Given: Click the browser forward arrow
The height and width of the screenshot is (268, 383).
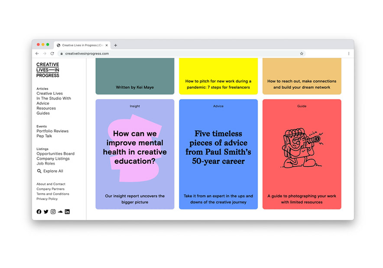Looking at the screenshot, I should click(45, 53).
